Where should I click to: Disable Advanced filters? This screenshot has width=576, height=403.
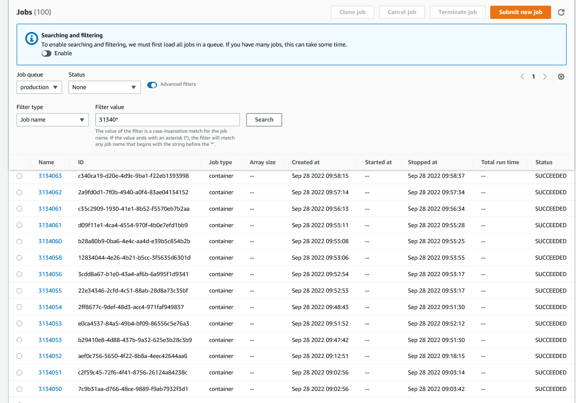[152, 84]
